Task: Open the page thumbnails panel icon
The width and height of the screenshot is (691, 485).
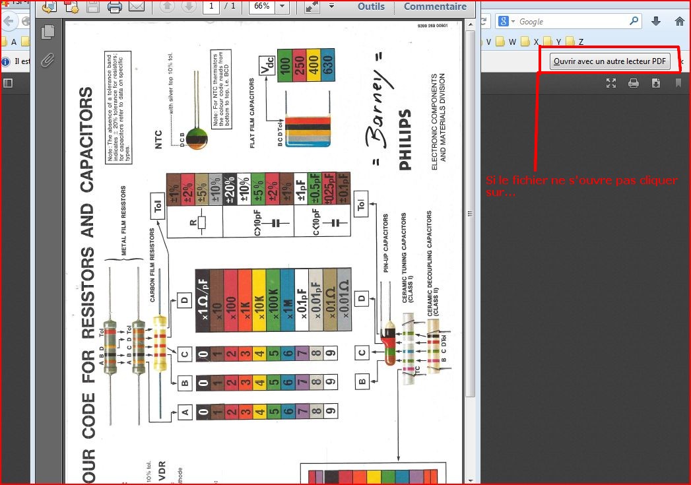Action: (48, 32)
